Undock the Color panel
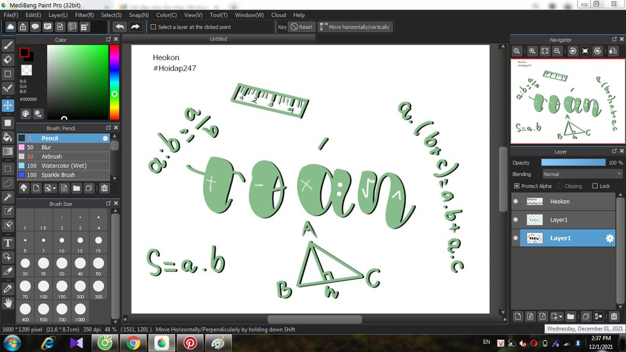Viewport: 626px width, 352px height. [x=108, y=39]
